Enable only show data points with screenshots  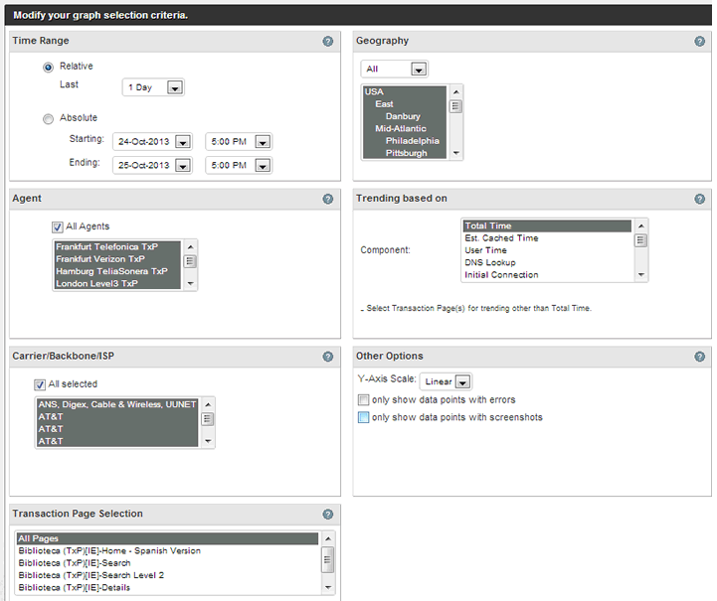coord(363,417)
